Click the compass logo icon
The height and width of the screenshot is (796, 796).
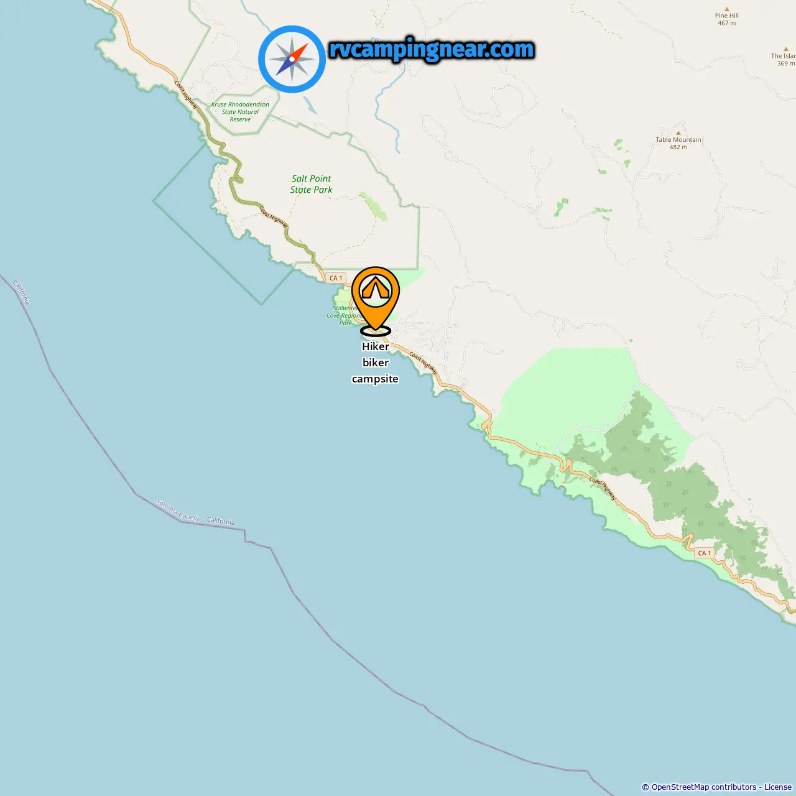click(x=292, y=59)
